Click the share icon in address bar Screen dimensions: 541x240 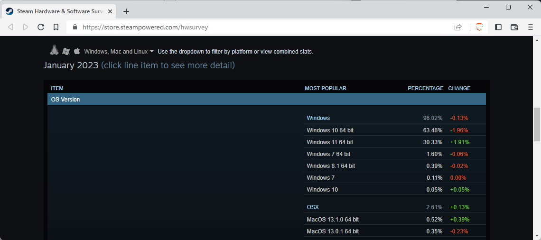[x=458, y=27]
